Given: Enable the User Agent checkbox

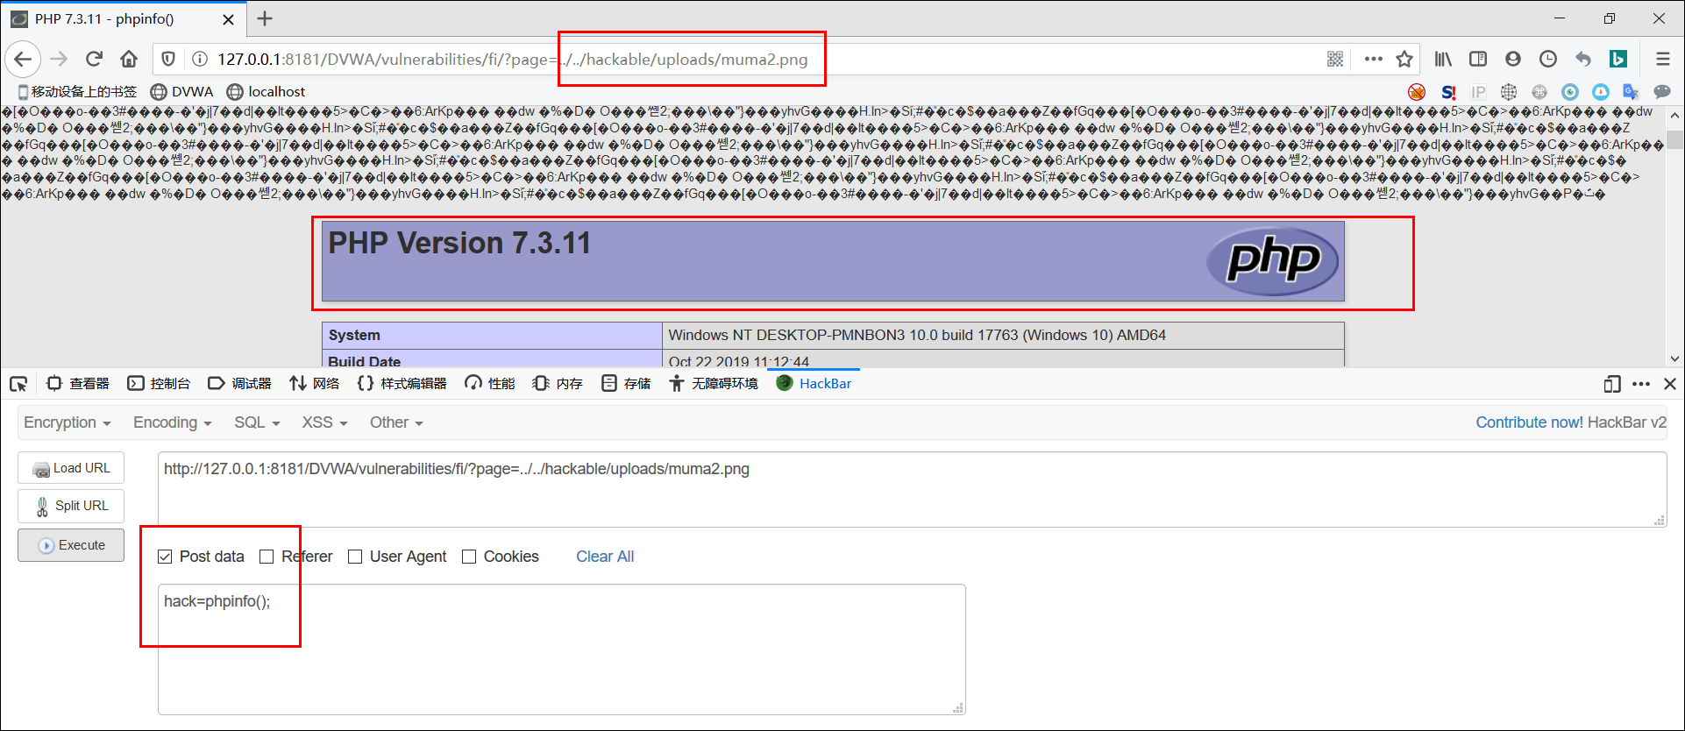Looking at the screenshot, I should (x=355, y=557).
